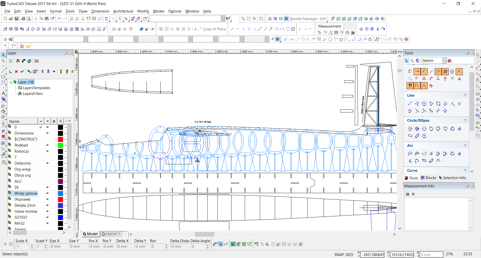
Task: Toggle visibility eye for Wregi gotowe layer
Action: (48, 193)
